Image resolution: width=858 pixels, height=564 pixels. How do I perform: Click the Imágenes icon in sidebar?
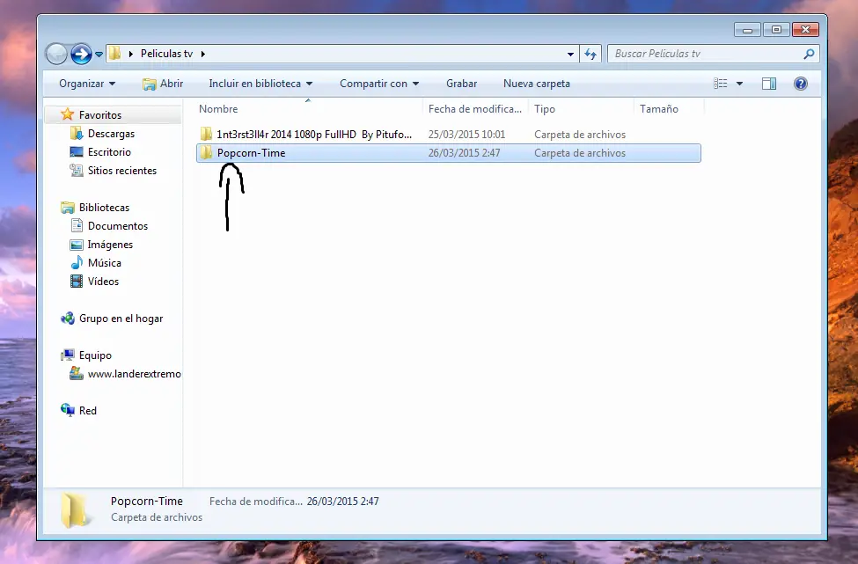76,245
